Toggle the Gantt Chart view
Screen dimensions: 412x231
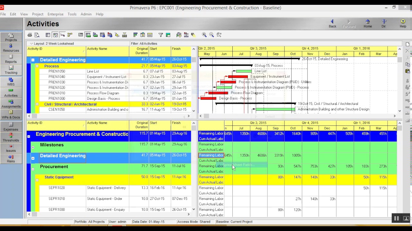pyautogui.click(x=55, y=35)
